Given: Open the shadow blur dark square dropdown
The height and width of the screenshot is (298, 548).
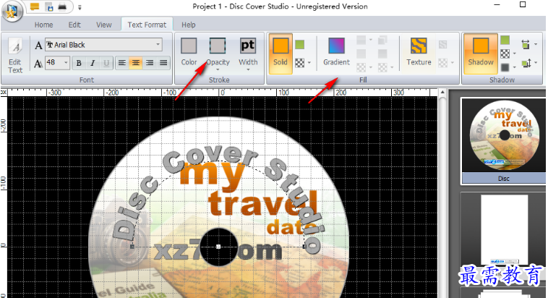Looking at the screenshot, I should (508, 67).
